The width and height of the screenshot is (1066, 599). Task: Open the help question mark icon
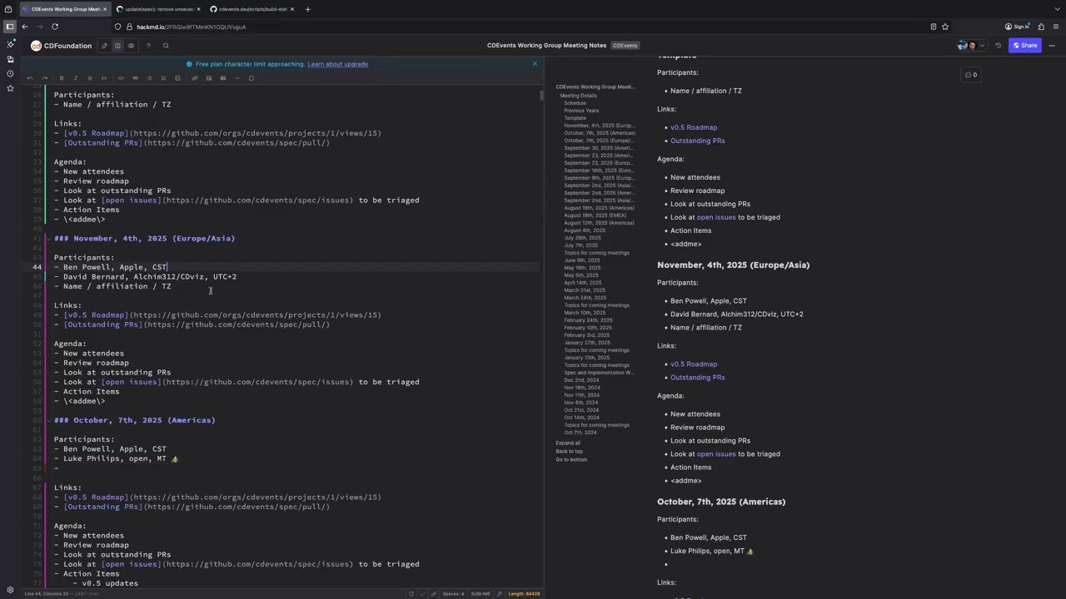(148, 46)
